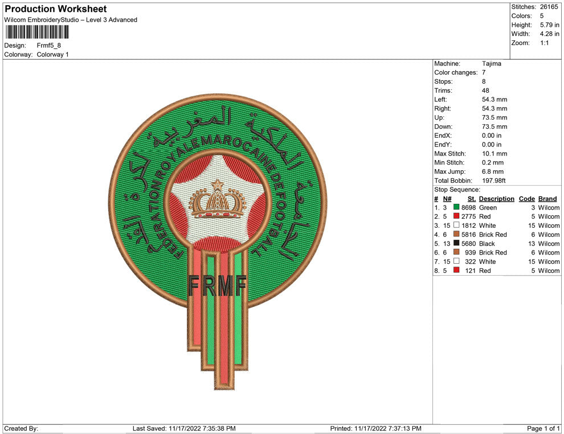564x434 pixels.
Task: Select the Machine value Tajima
Action: (491, 63)
